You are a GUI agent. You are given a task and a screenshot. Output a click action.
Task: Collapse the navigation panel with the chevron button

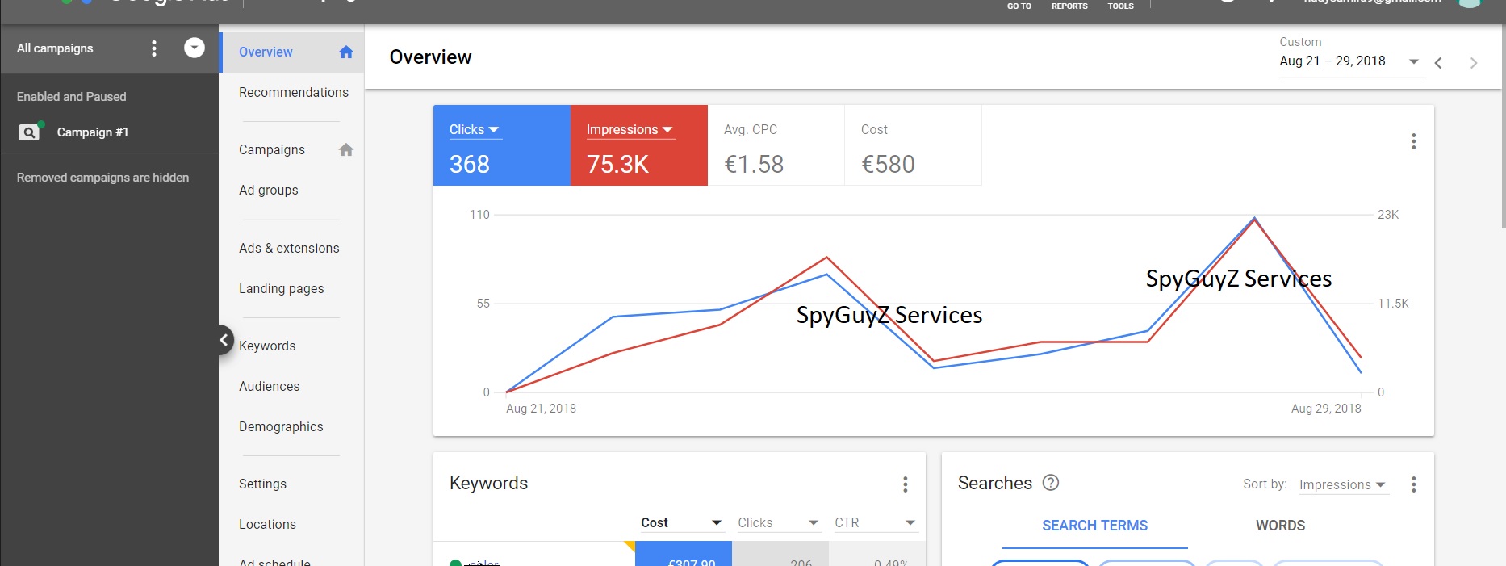tap(224, 340)
